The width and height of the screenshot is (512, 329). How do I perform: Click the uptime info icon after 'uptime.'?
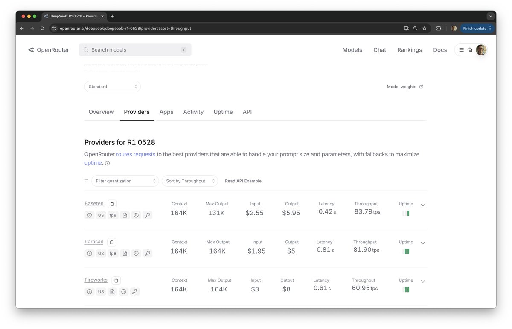108,163
